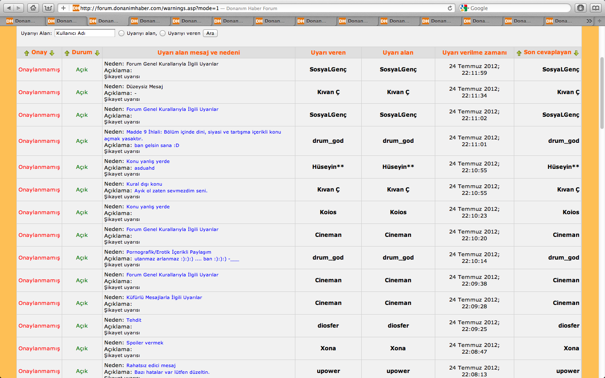Image resolution: width=605 pixels, height=378 pixels.
Task: Click Açık status in the Spoiler vermek row
Action: click(82, 348)
